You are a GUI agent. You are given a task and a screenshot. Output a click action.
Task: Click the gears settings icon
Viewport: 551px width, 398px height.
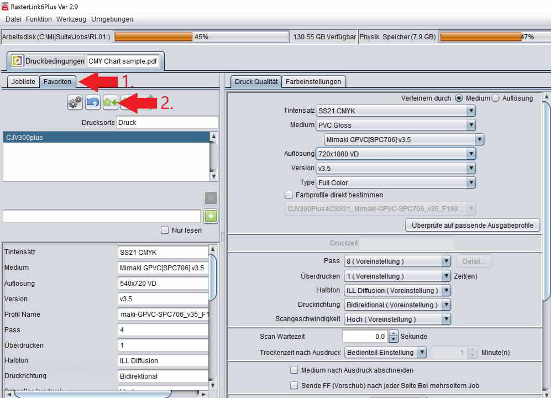tap(75, 102)
